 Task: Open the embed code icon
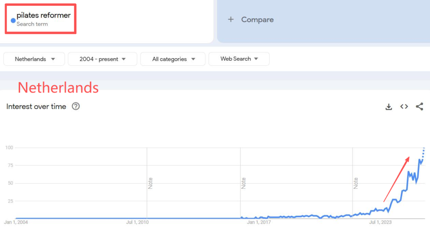(404, 107)
